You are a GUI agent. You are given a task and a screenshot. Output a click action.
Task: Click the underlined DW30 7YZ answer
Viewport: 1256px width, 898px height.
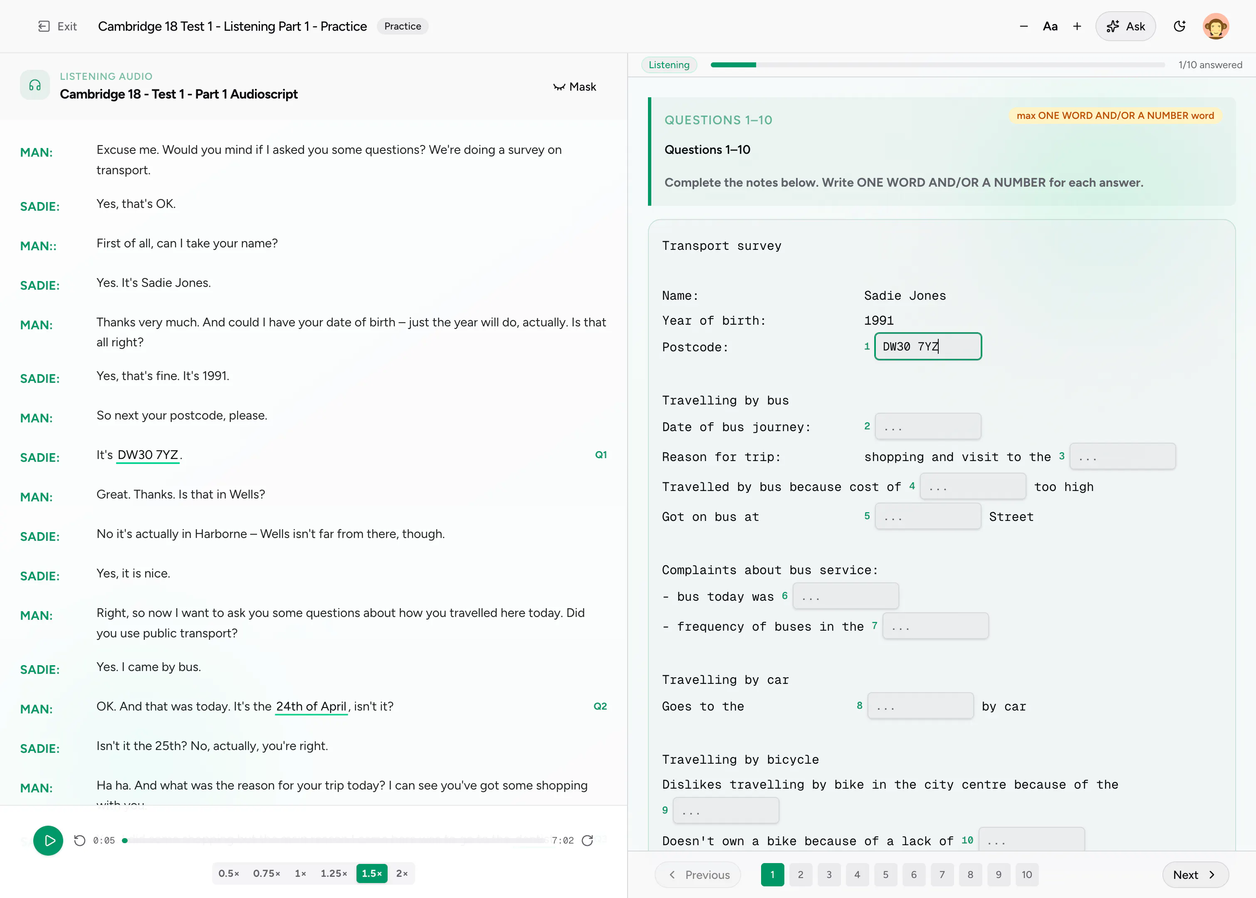pos(148,455)
